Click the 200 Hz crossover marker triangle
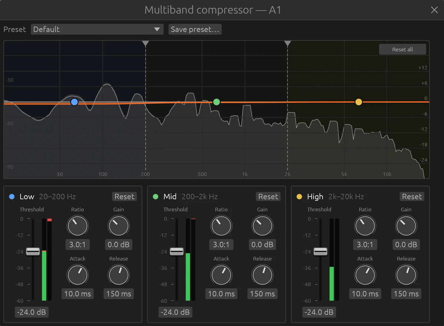The height and width of the screenshot is (326, 444). tap(146, 43)
